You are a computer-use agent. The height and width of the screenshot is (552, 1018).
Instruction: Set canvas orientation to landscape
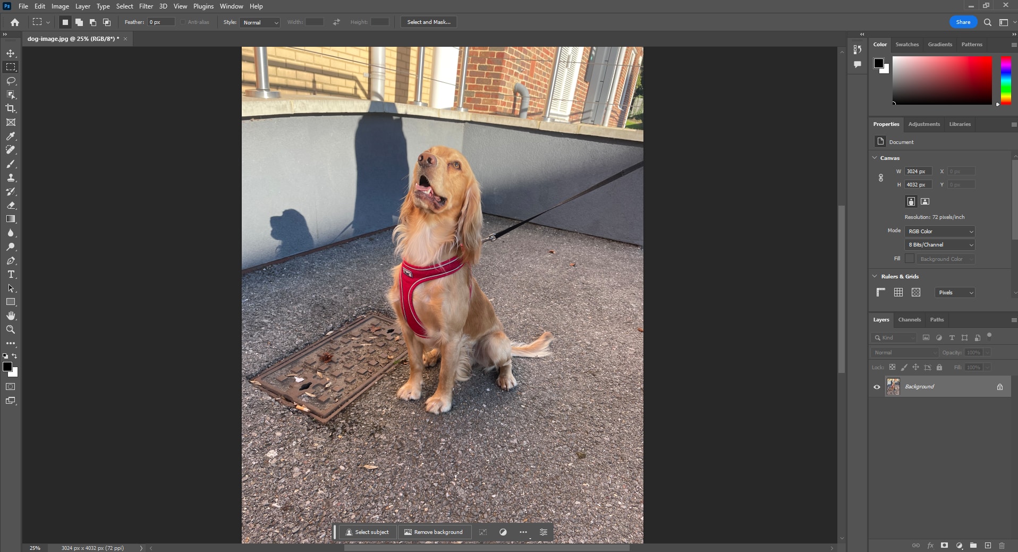[x=925, y=201]
